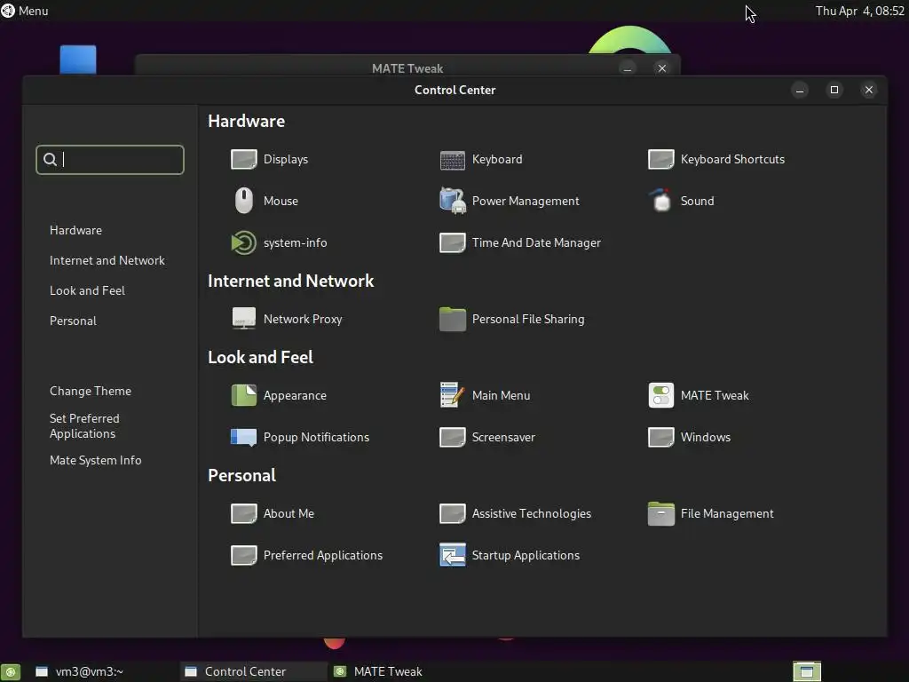Open the Displays settings icon

point(243,159)
